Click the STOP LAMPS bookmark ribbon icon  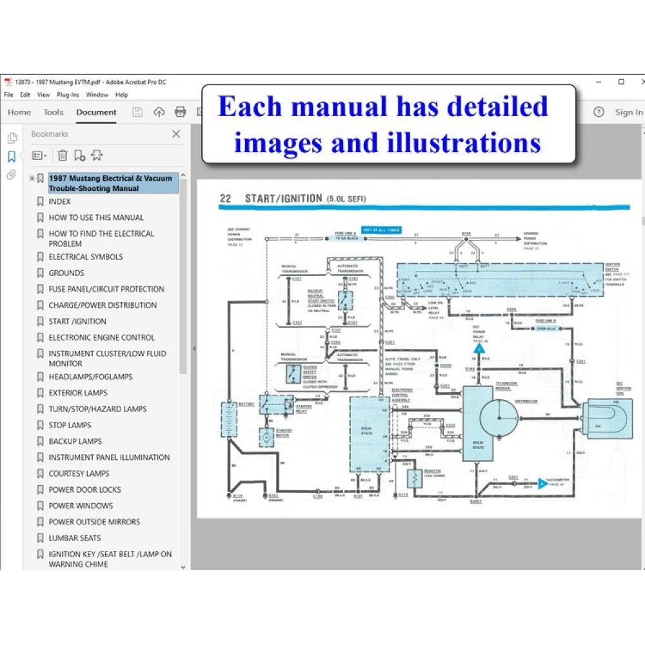(40, 425)
